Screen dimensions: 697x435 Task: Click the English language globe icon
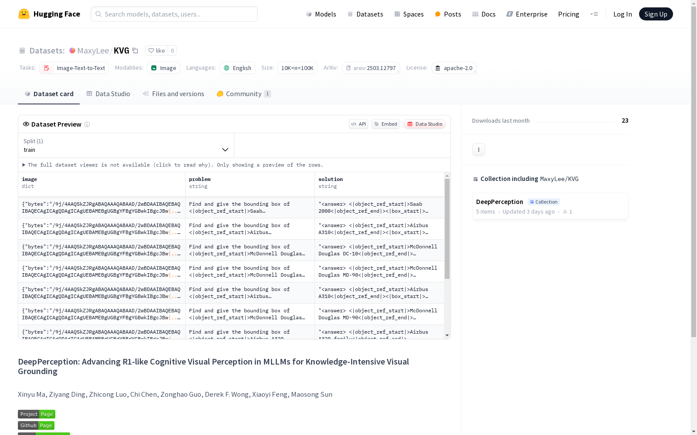click(227, 68)
